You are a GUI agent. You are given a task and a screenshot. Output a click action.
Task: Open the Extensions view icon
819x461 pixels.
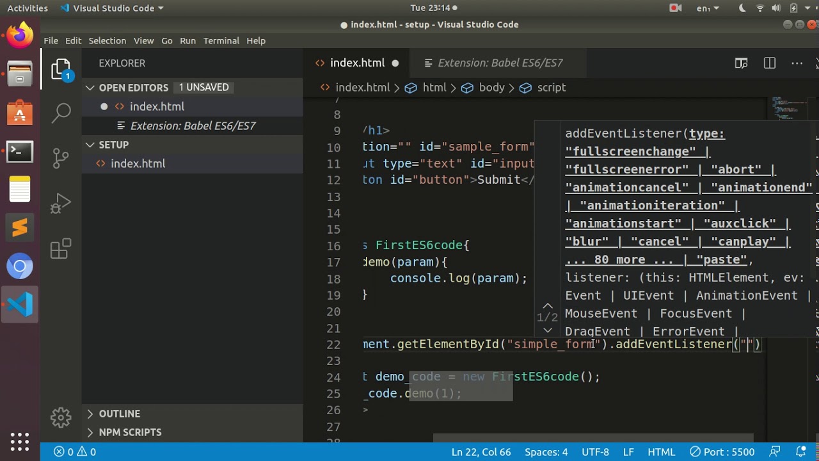click(61, 249)
